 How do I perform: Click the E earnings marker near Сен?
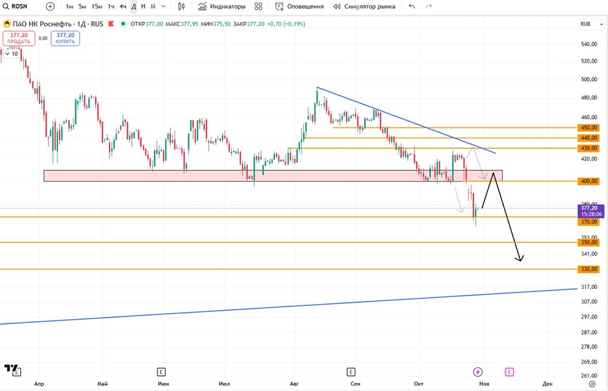(351, 371)
